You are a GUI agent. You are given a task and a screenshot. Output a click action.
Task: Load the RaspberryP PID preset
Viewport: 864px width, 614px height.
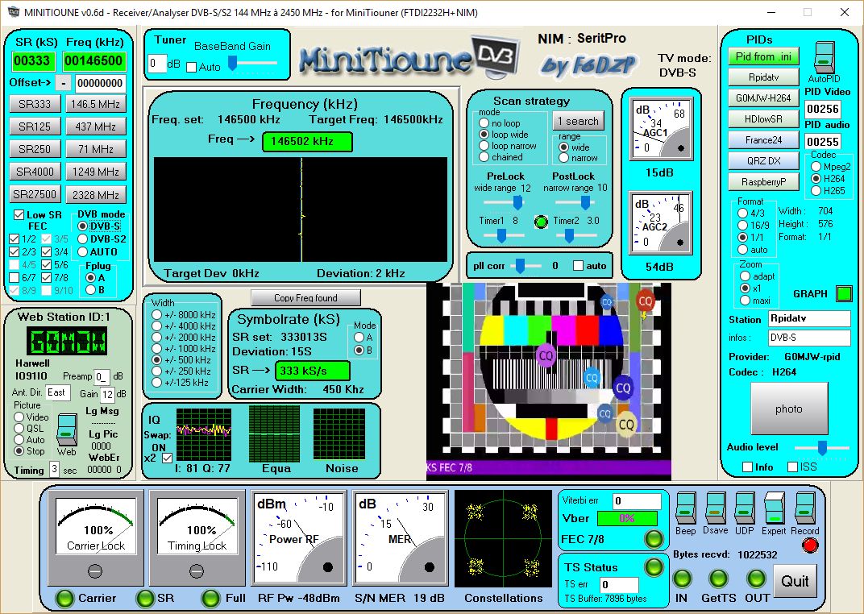(764, 182)
